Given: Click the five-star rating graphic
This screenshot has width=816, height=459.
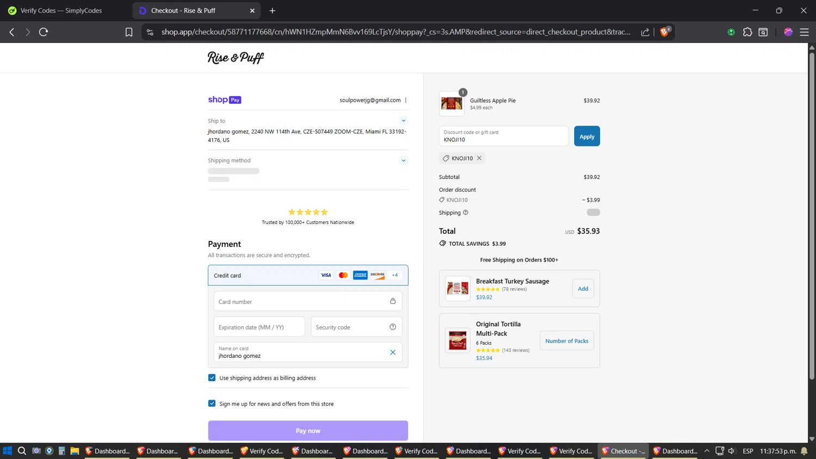Looking at the screenshot, I should (308, 212).
